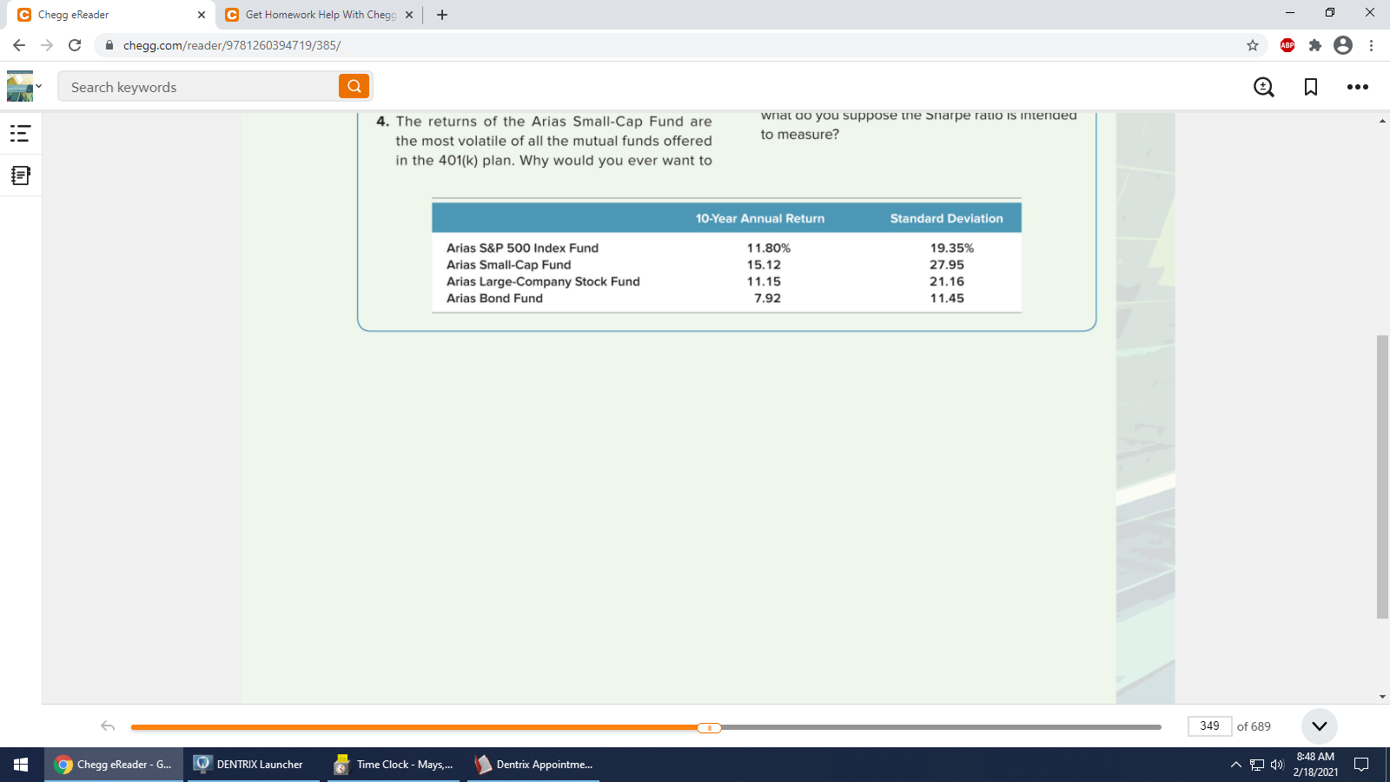The height and width of the screenshot is (782, 1390).
Task: Click the 27.95 standard deviation value
Action: click(x=947, y=265)
